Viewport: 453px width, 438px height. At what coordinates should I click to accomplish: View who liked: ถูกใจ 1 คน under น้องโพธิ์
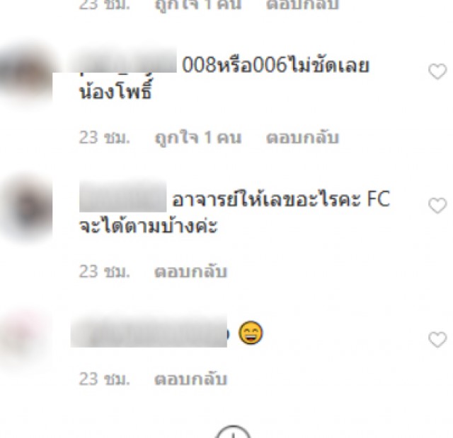pyautogui.click(x=198, y=138)
